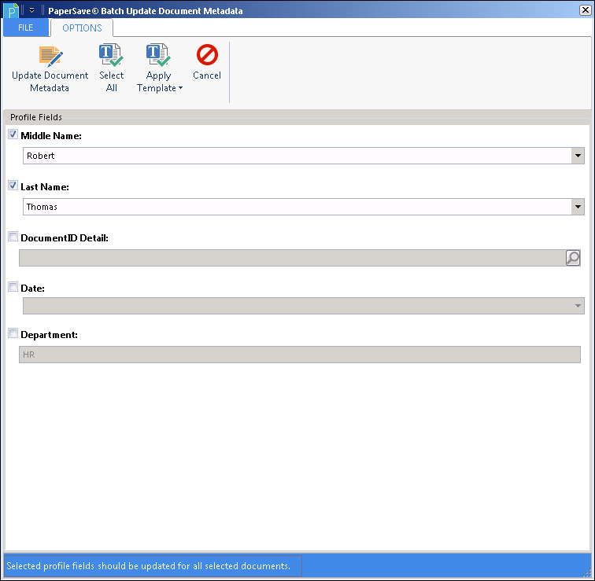Switch to the OPTIONS tab
The width and height of the screenshot is (595, 581).
click(x=82, y=28)
